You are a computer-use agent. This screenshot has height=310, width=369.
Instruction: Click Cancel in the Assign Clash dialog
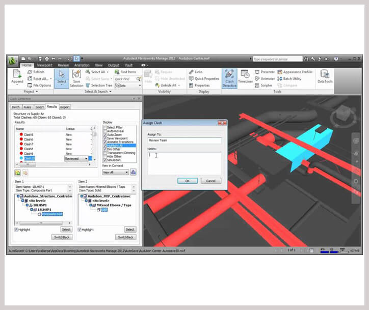pos(211,181)
